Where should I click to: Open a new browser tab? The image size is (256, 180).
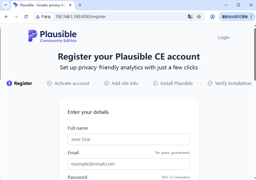tap(80, 5)
